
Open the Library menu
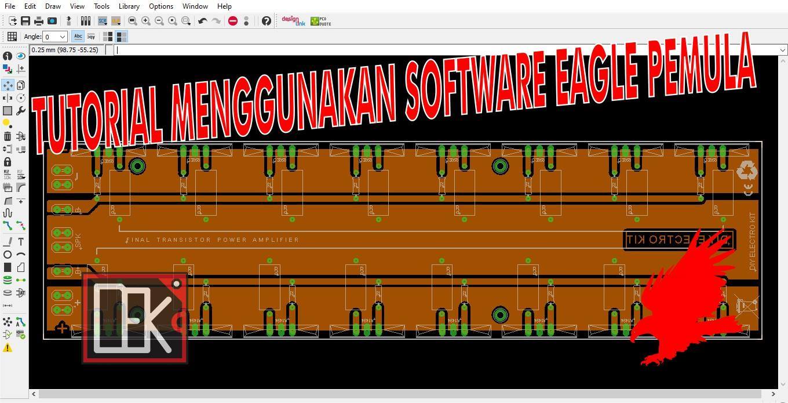[129, 6]
